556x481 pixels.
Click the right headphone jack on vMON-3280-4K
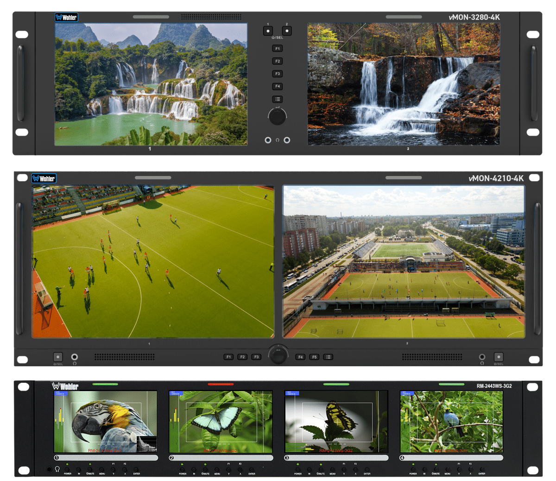pos(287,140)
